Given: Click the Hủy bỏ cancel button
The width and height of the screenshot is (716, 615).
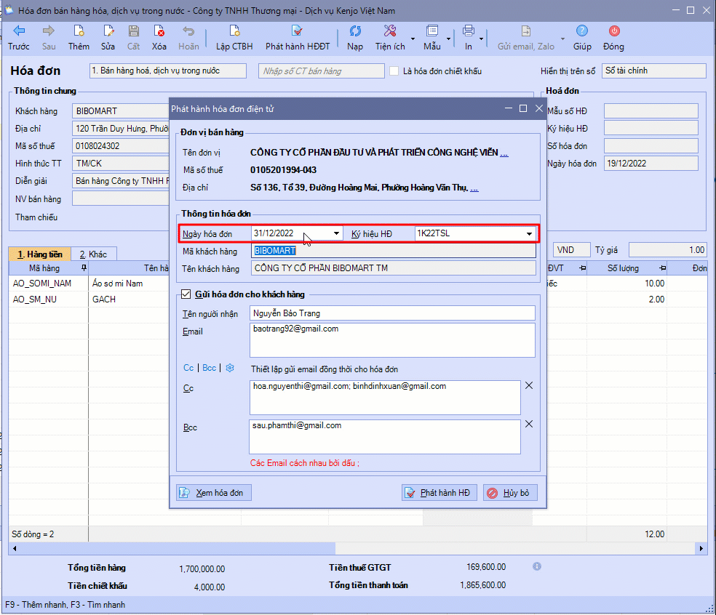Looking at the screenshot, I should pyautogui.click(x=510, y=493).
